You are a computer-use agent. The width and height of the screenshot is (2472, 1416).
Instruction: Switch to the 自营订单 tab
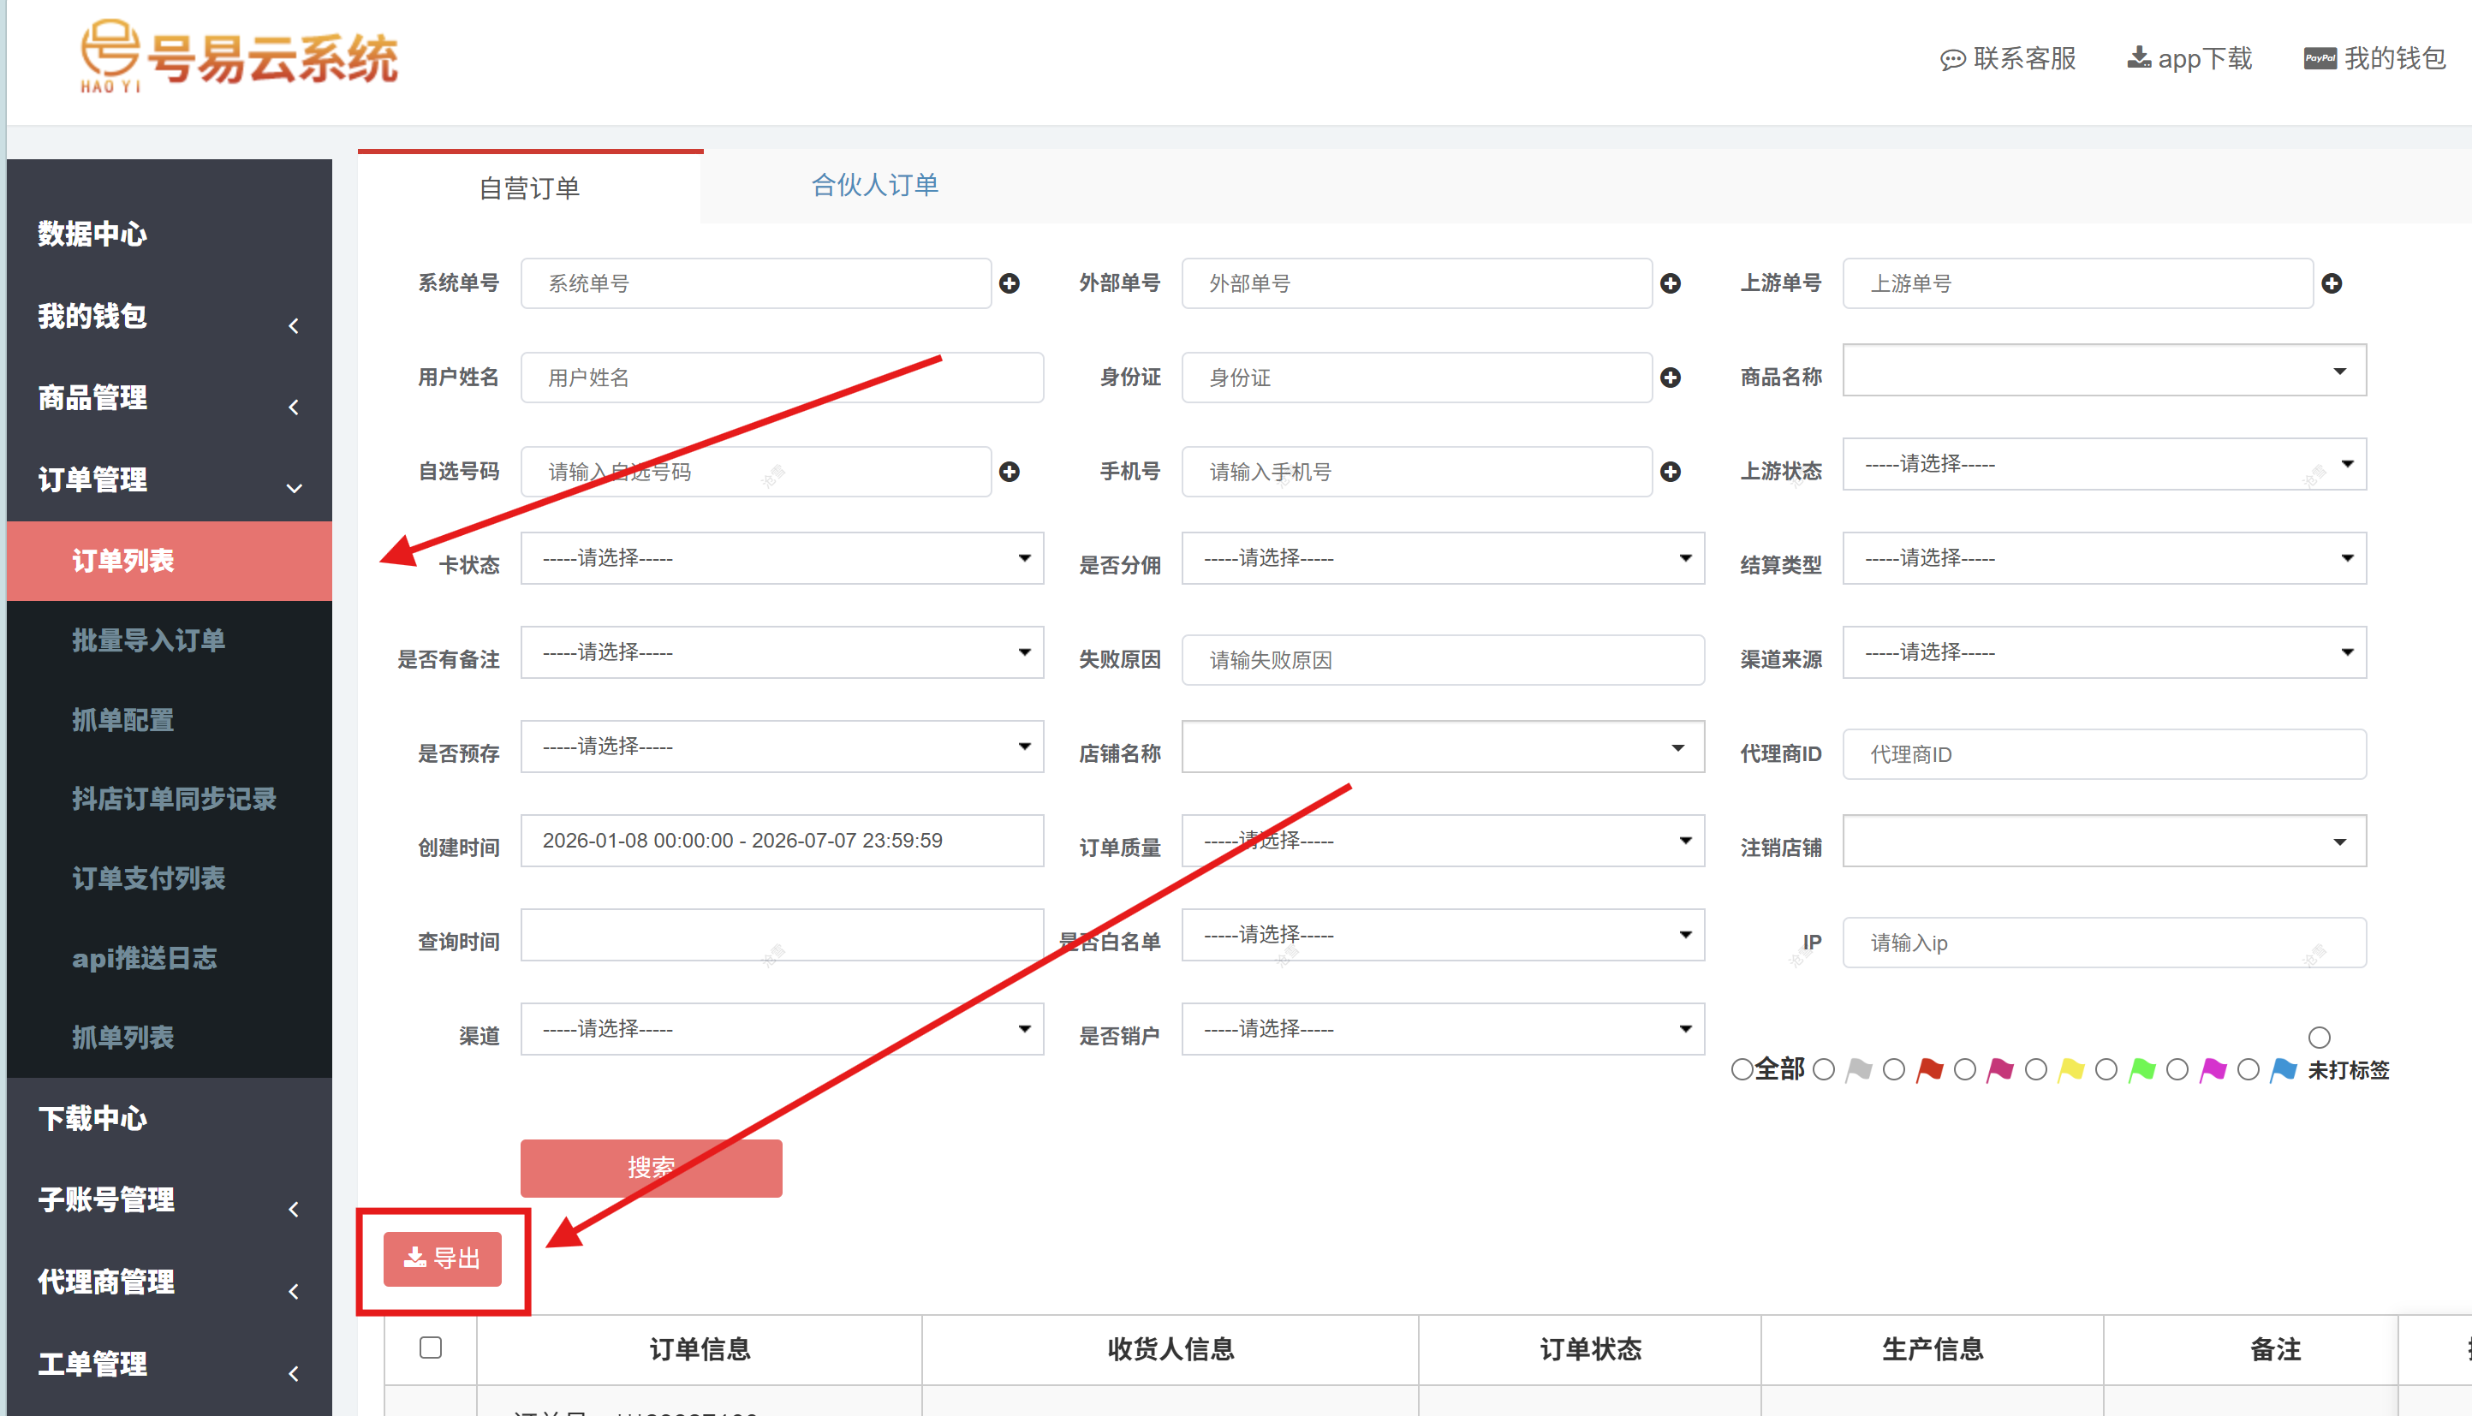pos(530,187)
